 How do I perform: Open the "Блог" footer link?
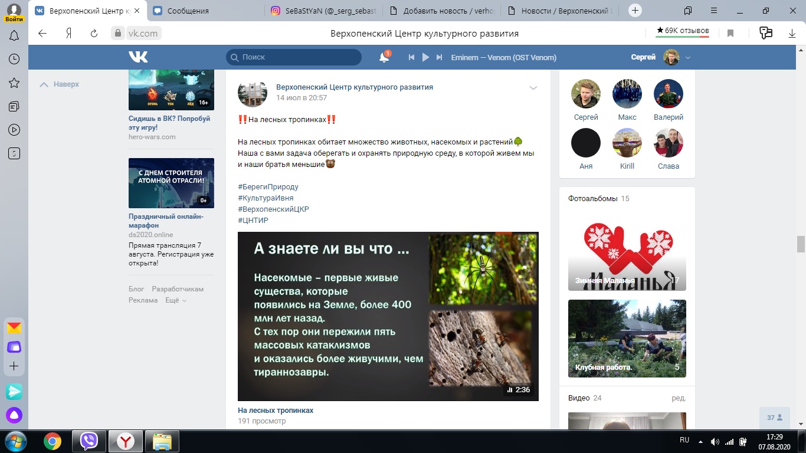pos(136,289)
